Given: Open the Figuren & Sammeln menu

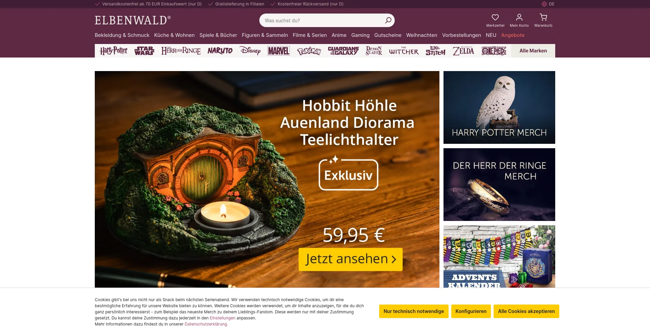Looking at the screenshot, I should (265, 35).
